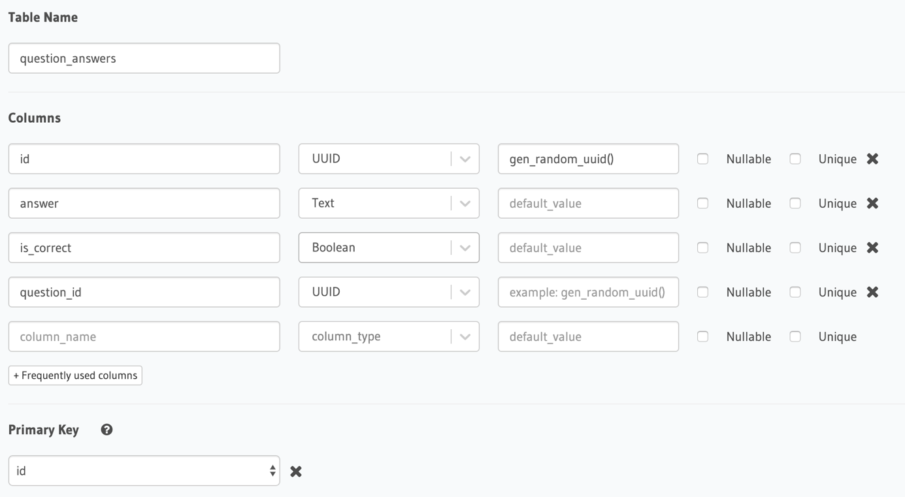Open the UUID type dropdown for question_id
This screenshot has height=497, width=905.
389,292
